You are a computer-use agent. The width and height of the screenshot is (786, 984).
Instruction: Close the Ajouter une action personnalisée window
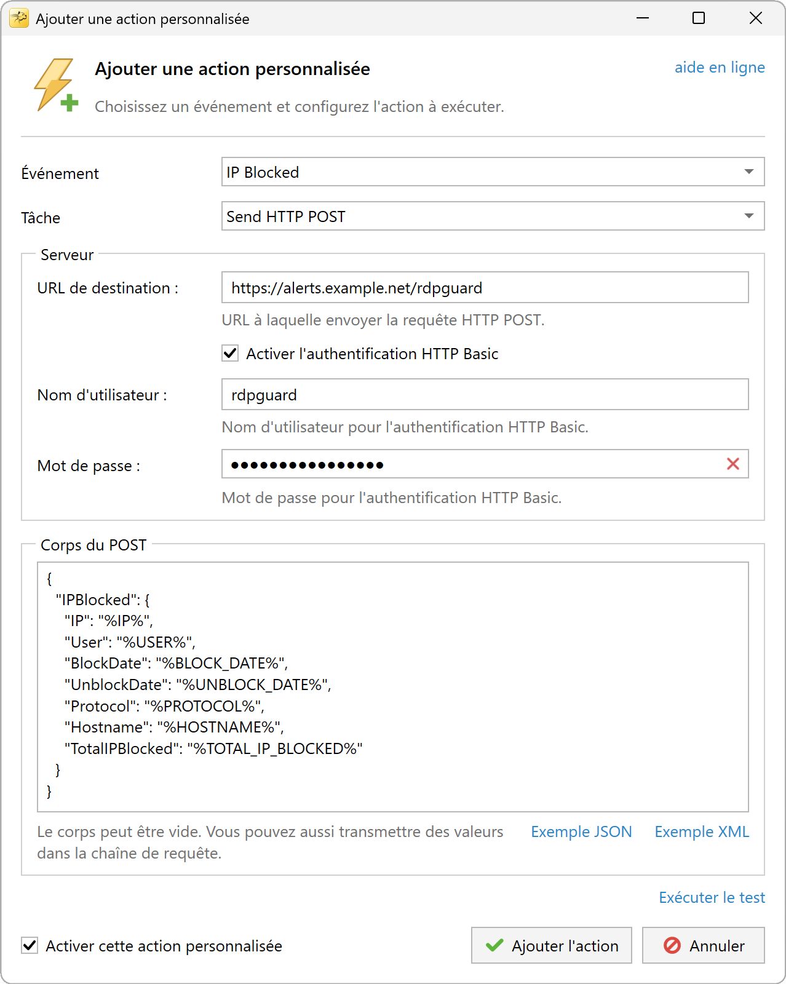(x=756, y=18)
